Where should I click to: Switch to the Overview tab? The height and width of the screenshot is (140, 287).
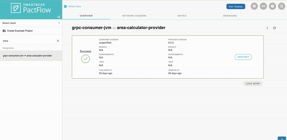tap(86, 16)
